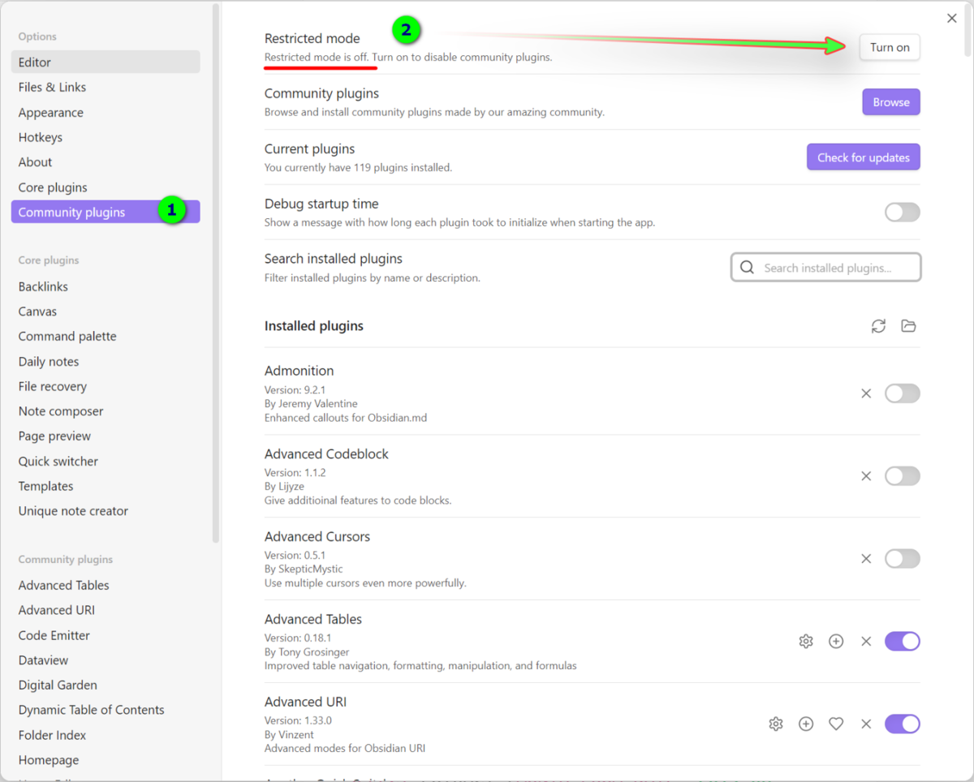Enable the Advanced Codeblock plugin
Screen dimensions: 974x782
coord(903,476)
